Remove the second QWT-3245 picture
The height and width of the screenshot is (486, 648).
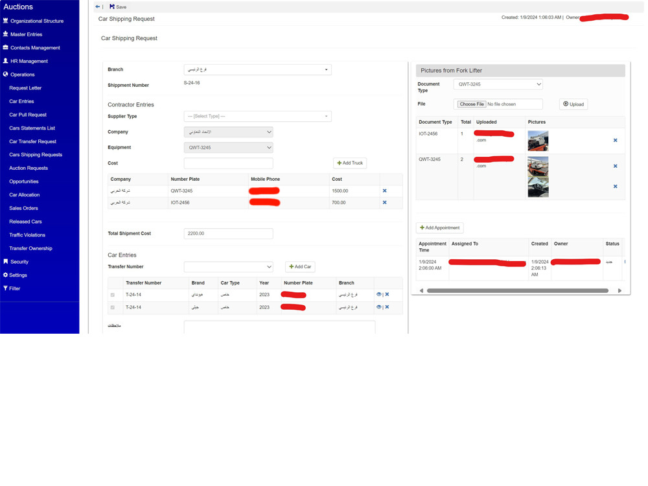(x=616, y=187)
